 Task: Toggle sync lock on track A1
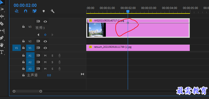(38, 55)
